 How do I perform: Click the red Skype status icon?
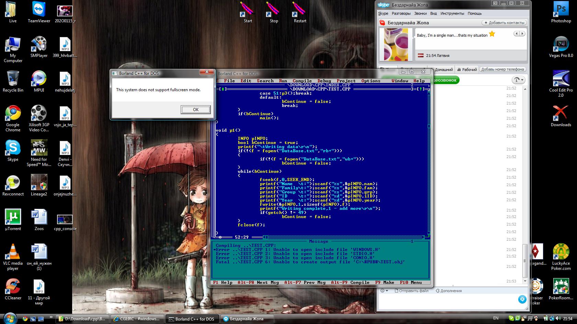pos(382,23)
